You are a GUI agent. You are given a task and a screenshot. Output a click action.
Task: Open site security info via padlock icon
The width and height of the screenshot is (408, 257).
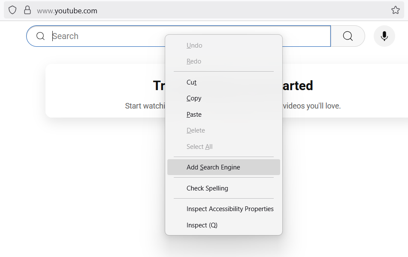[27, 10]
